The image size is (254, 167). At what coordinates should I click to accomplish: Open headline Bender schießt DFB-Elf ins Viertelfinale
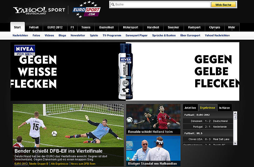pos(58,151)
